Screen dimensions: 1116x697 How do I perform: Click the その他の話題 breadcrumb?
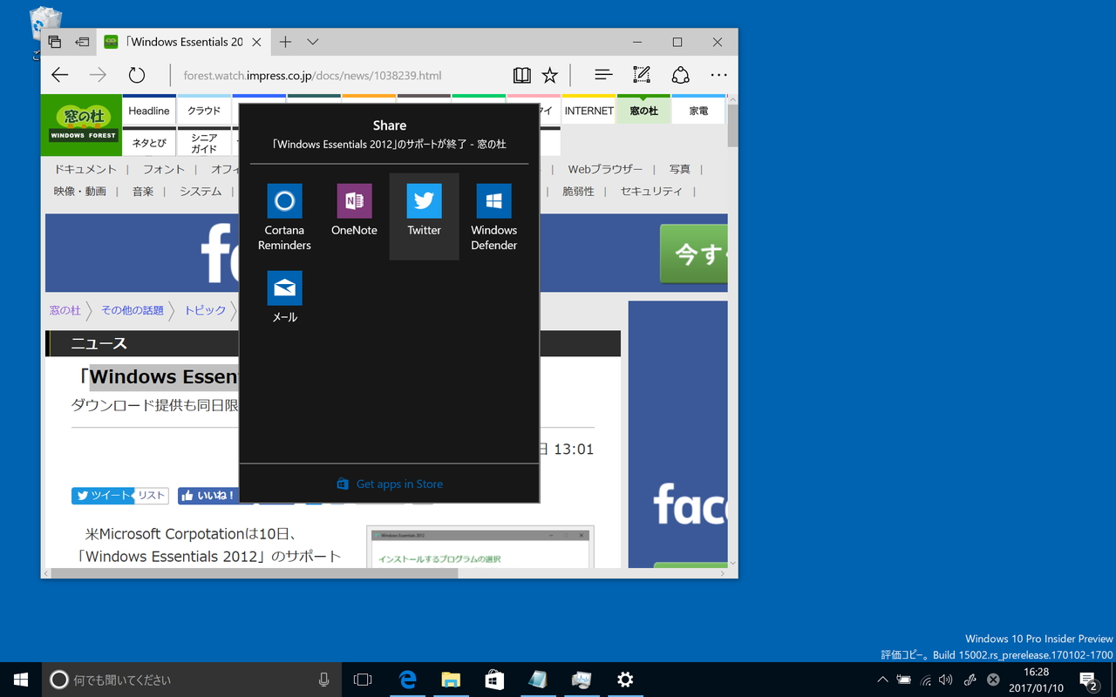click(x=132, y=310)
